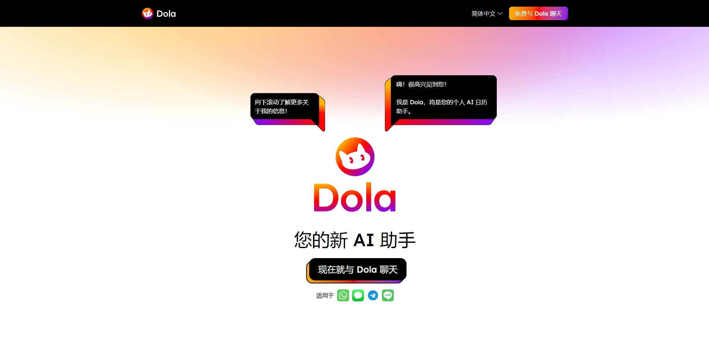709x346 pixels.
Task: Click the Dola cat icon in header
Action: coord(148,13)
